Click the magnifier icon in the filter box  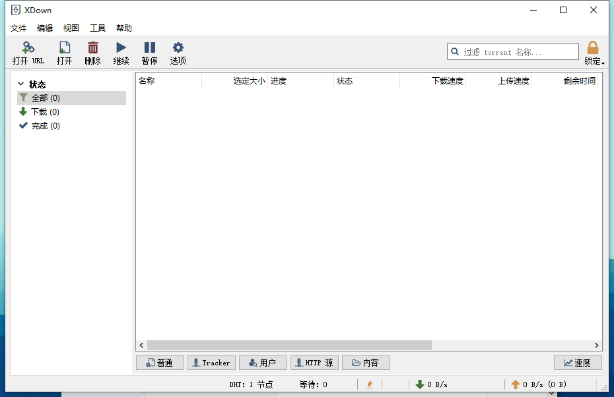(455, 51)
